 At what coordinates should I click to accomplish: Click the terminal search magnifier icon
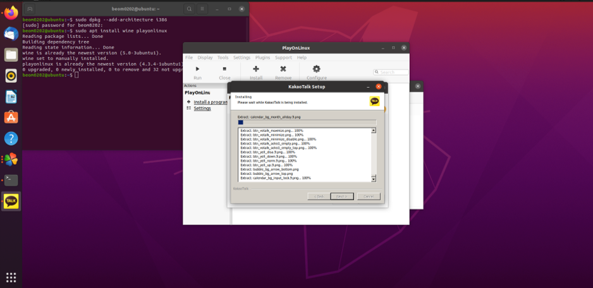coord(189,9)
